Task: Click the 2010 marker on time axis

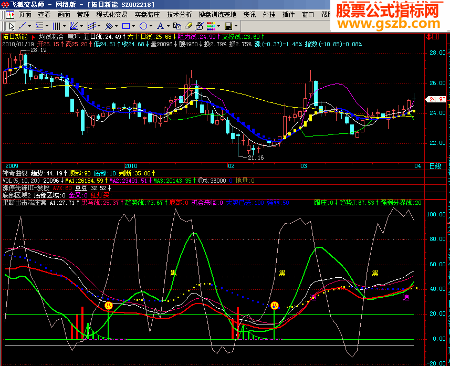Action: [x=131, y=166]
